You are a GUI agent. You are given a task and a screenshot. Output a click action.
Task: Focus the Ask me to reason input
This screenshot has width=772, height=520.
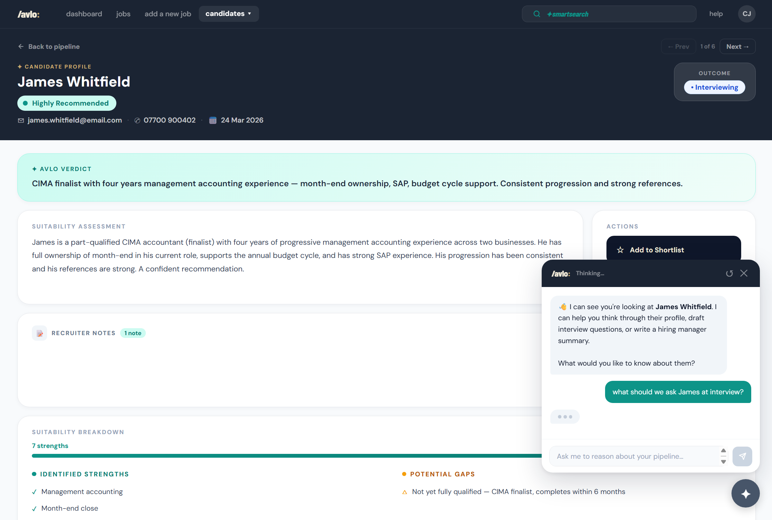(x=636, y=456)
